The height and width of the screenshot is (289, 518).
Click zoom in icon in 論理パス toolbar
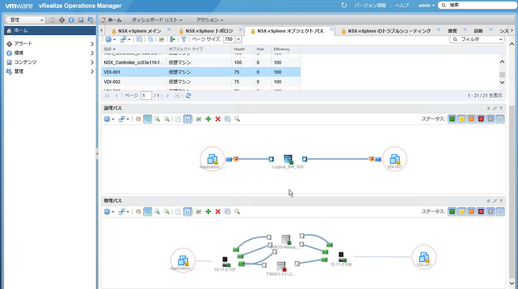(157, 119)
